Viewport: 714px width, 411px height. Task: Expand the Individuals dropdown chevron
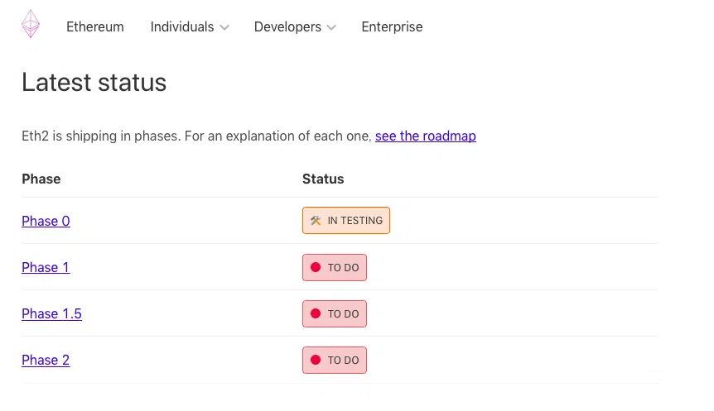pyautogui.click(x=224, y=28)
